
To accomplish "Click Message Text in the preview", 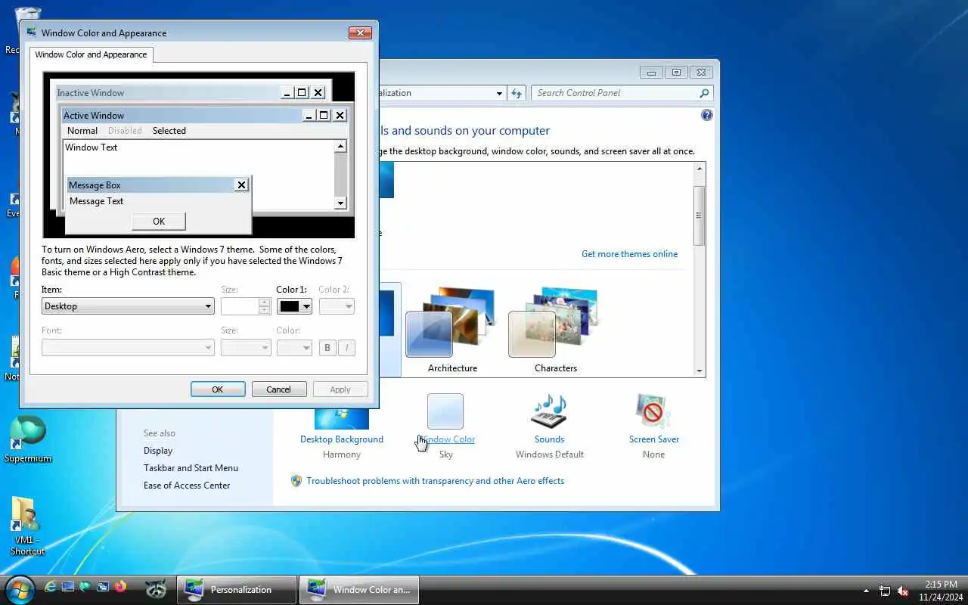I will point(97,201).
